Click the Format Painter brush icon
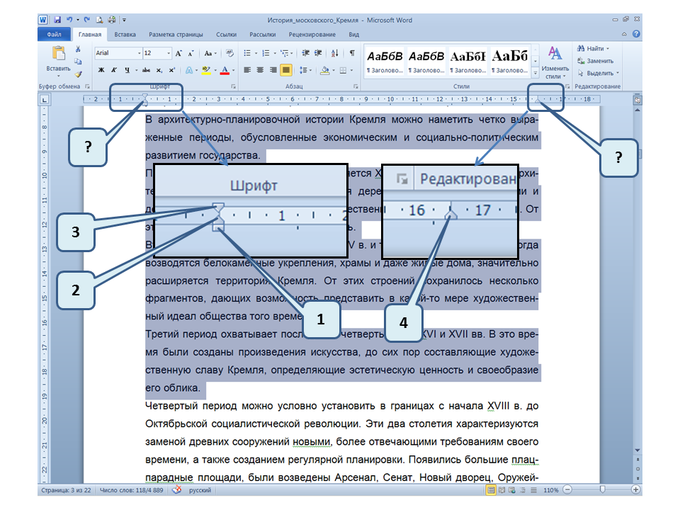Image resolution: width=680 pixels, height=510 pixels. [78, 74]
